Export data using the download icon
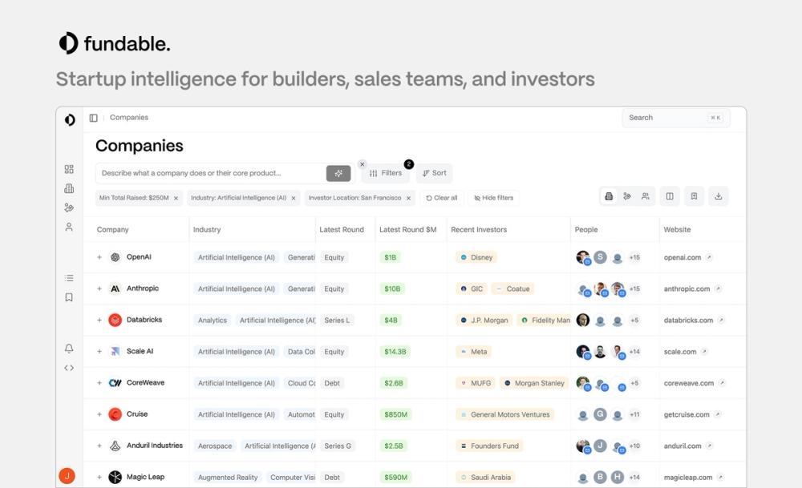The height and width of the screenshot is (488, 802). [x=719, y=196]
